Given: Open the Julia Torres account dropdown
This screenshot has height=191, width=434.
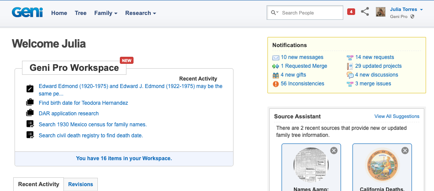Looking at the screenshot, I should click(x=406, y=9).
